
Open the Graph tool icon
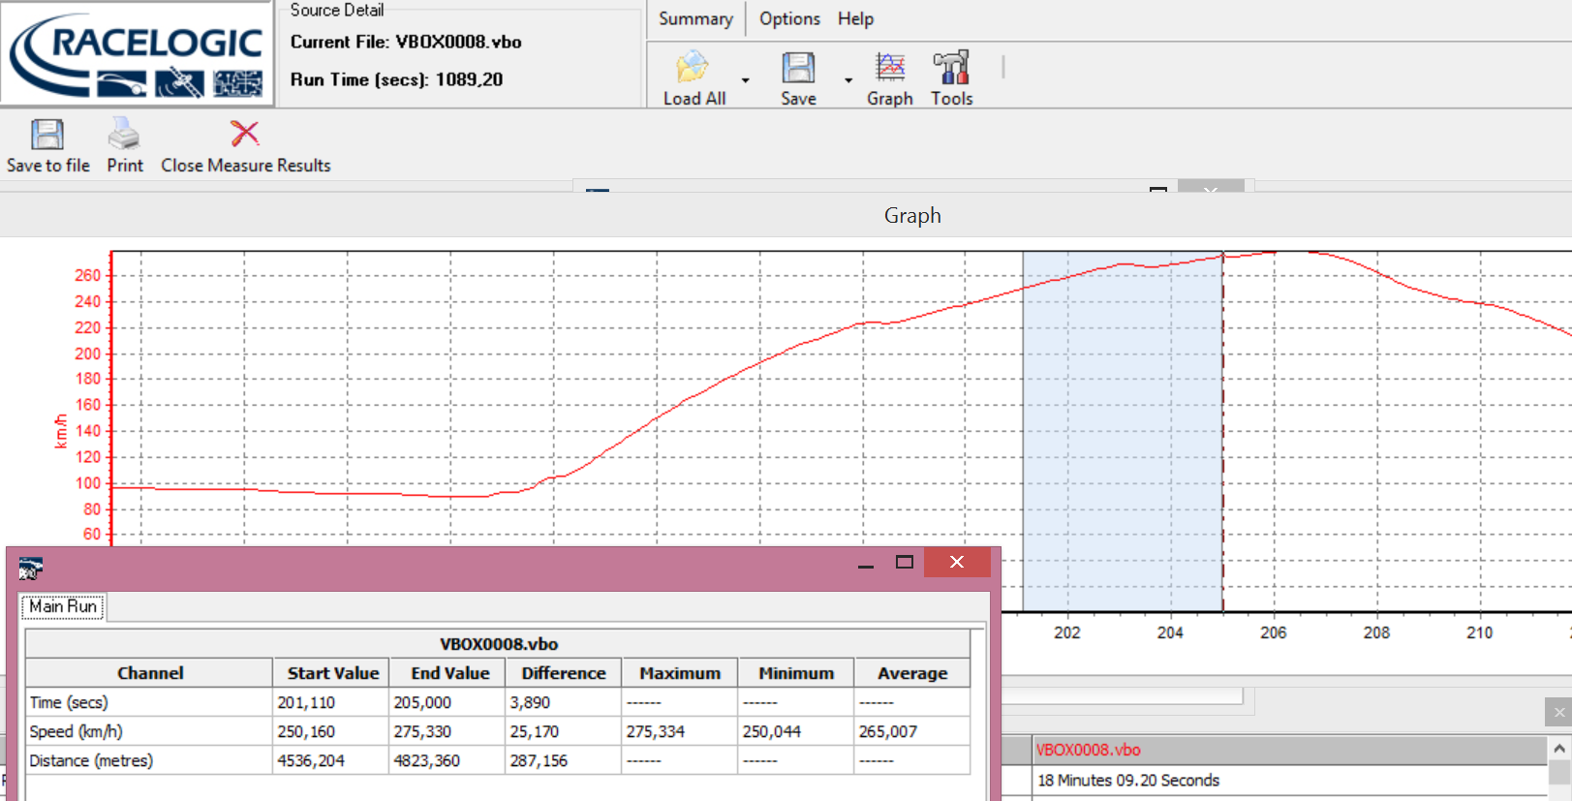pyautogui.click(x=889, y=69)
